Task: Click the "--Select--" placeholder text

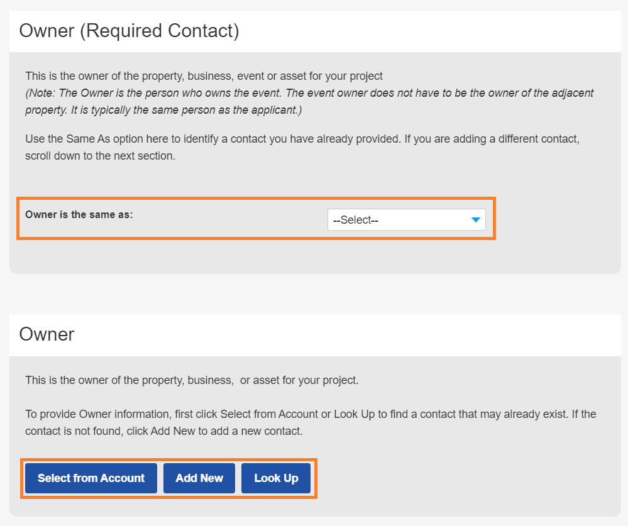Action: coord(356,220)
